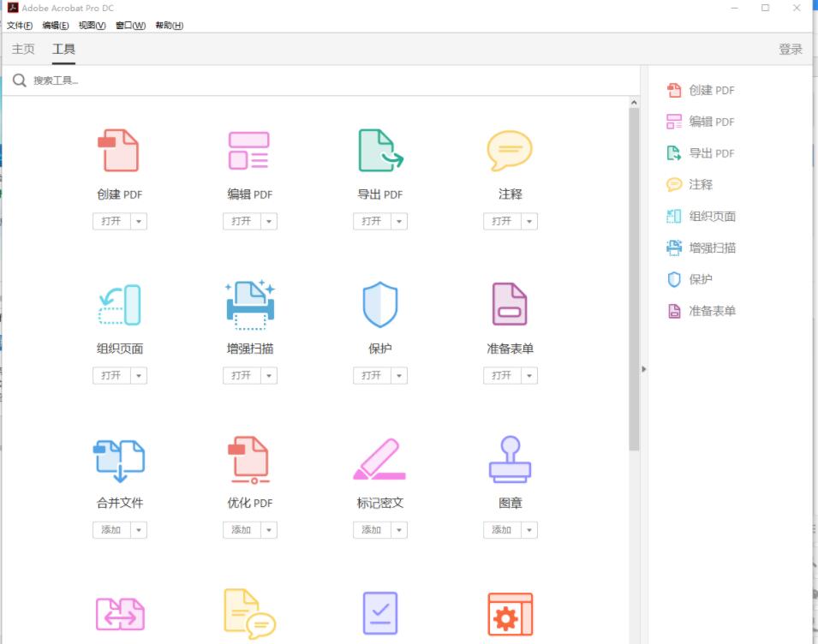Viewport: 818px width, 644px height.
Task: Click the search magnifier icon
Action: click(x=20, y=80)
